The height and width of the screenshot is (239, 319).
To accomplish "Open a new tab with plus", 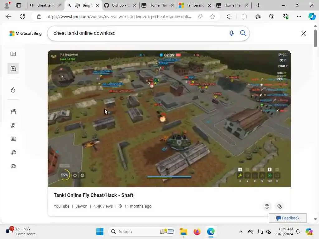I will click(x=258, y=5).
